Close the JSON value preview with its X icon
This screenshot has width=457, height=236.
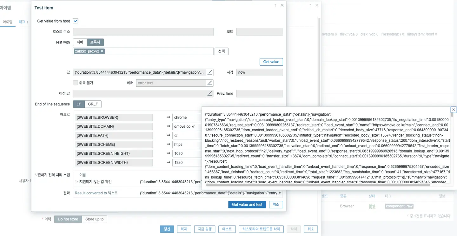click(x=453, y=109)
